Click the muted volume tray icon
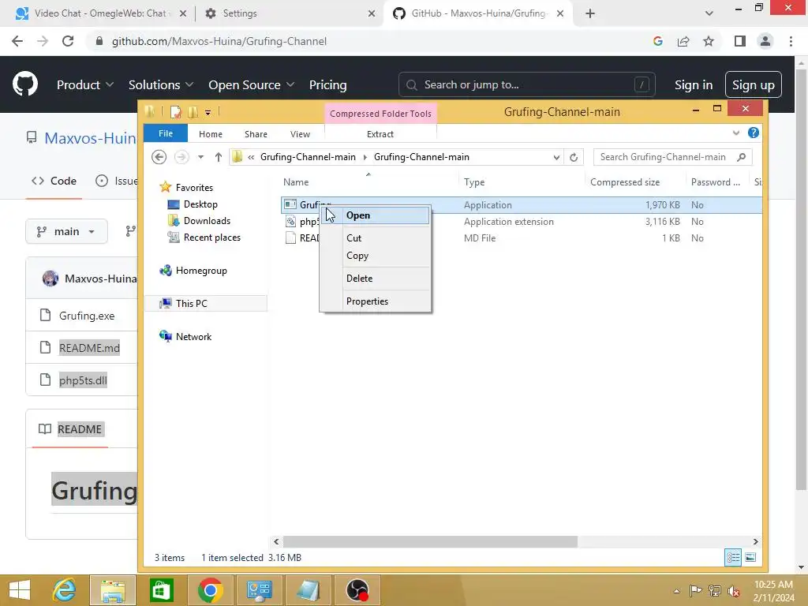 (x=734, y=590)
